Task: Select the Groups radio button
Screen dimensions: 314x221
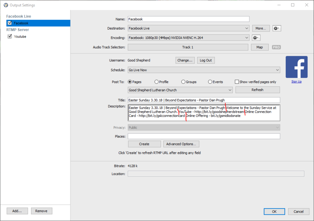Action: pos(183,82)
